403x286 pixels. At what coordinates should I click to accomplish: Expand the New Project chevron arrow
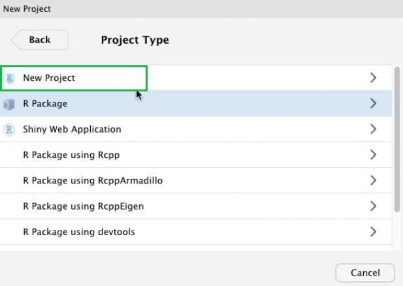[x=373, y=78]
